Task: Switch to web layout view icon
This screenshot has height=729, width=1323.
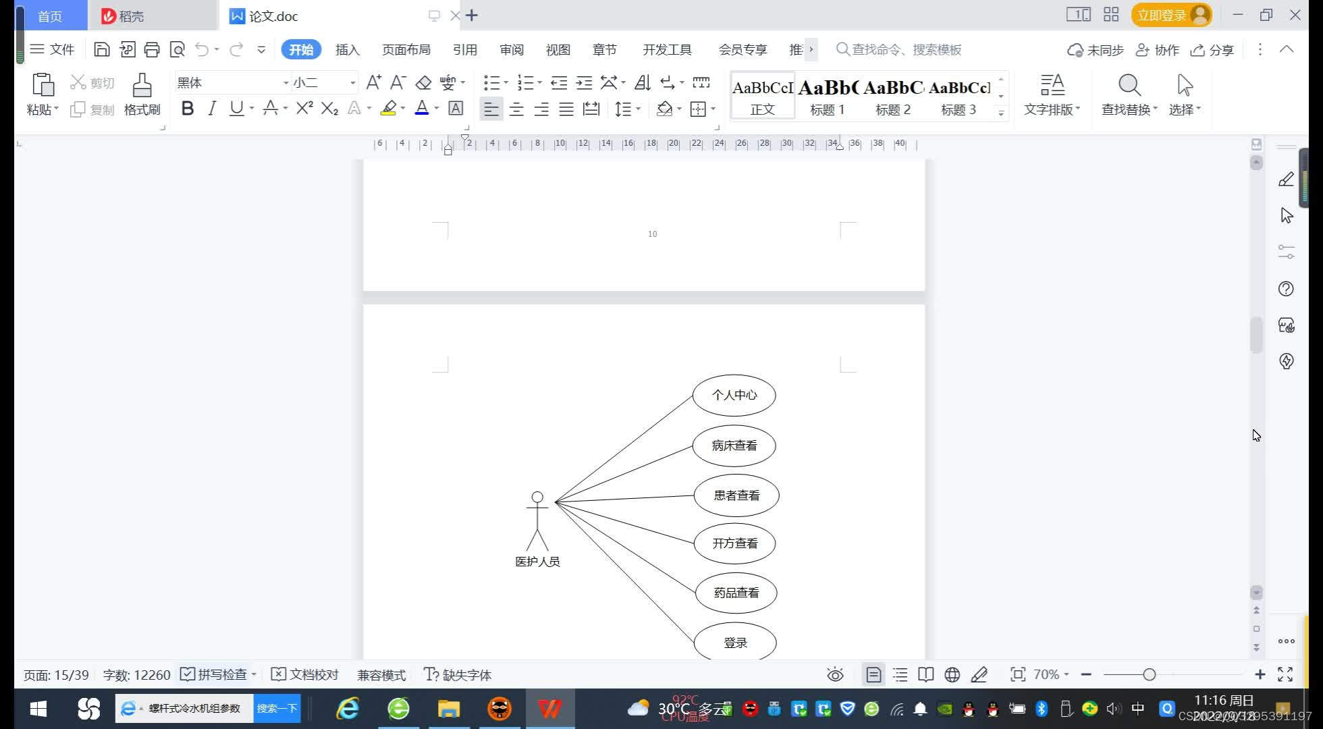Action: tap(952, 674)
